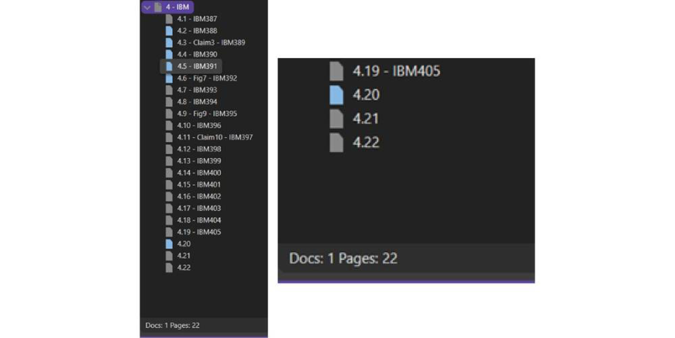675x338 pixels.
Task: Click Docs: 1 Pages: 22 in left status bar
Action: pyautogui.click(x=173, y=326)
